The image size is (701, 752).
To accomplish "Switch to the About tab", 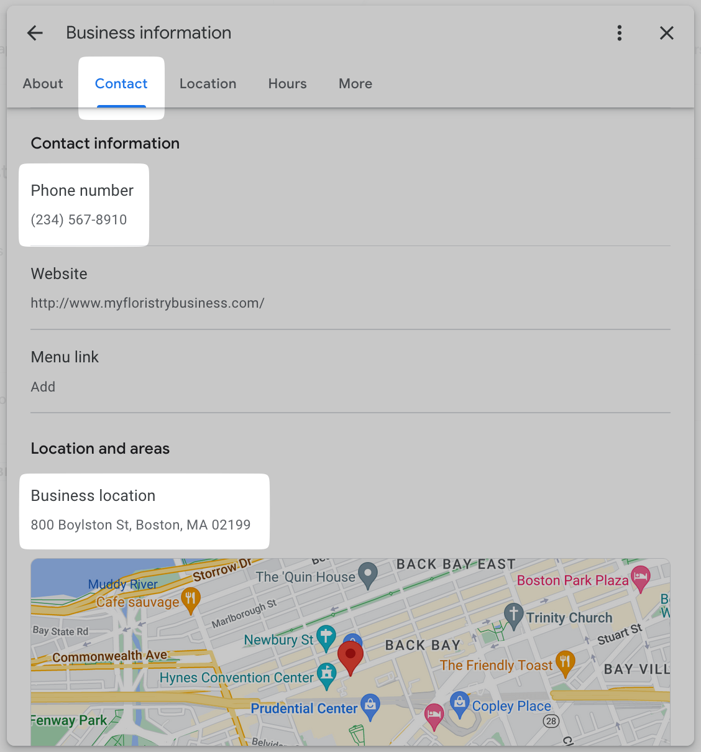I will 42,83.
